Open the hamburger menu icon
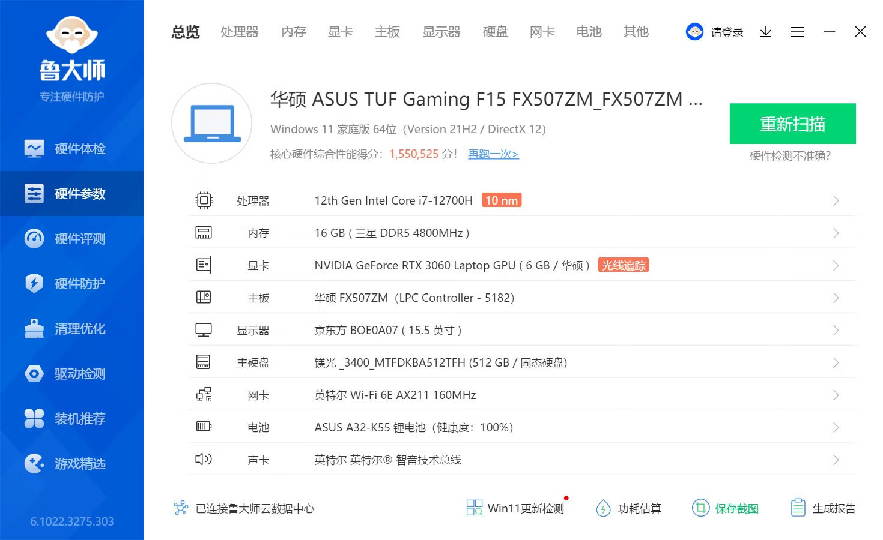 coord(797,32)
